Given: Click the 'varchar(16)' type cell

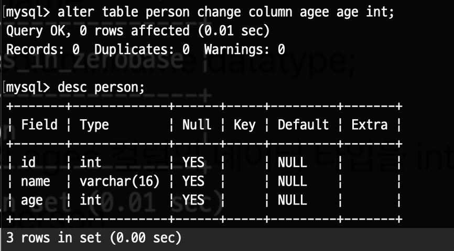Looking at the screenshot, I should [x=120, y=181].
